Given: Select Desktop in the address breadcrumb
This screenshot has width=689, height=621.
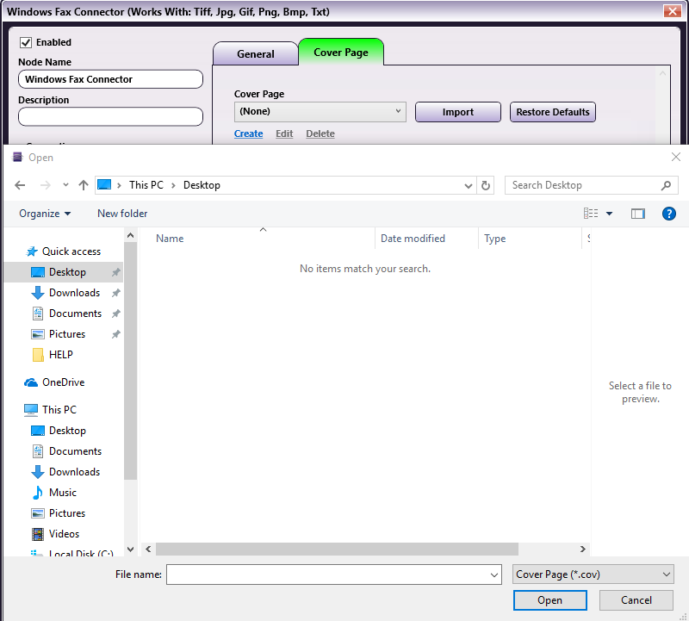Looking at the screenshot, I should 202,185.
